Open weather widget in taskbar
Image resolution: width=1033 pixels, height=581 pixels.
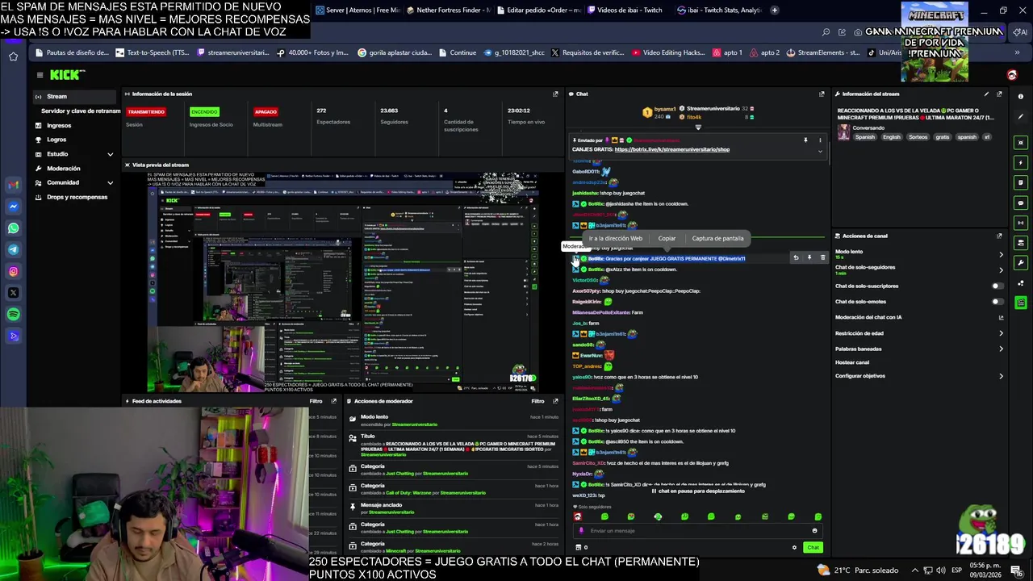(x=859, y=570)
